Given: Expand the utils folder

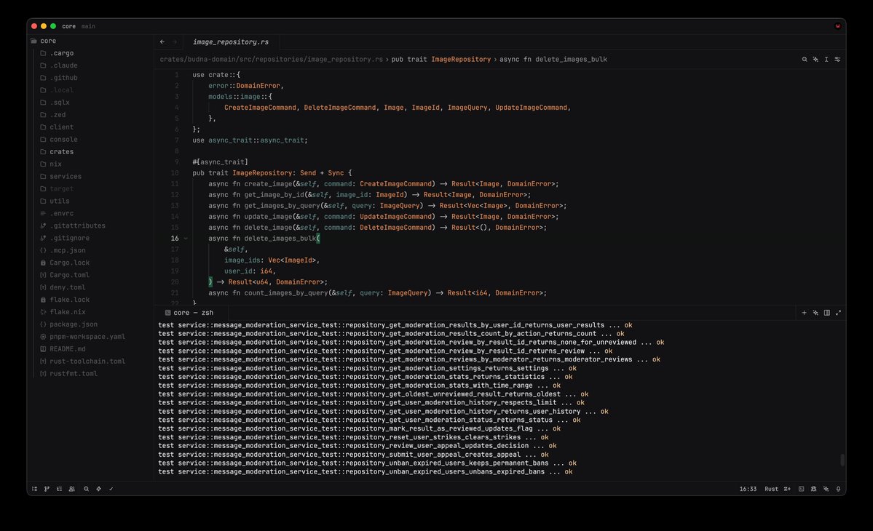Looking at the screenshot, I should (60, 201).
